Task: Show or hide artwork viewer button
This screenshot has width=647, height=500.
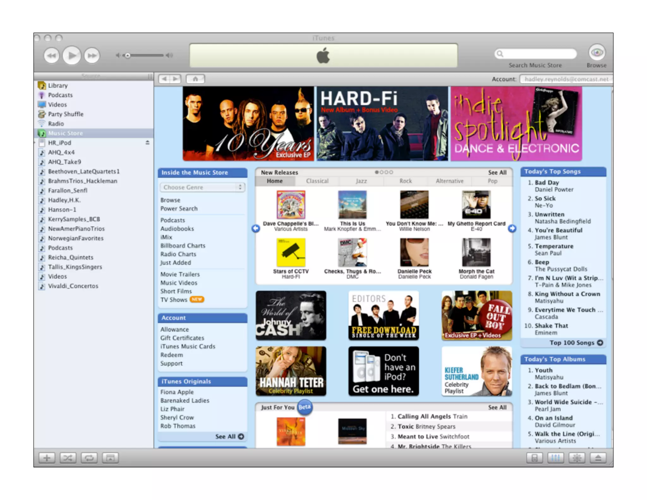Action: click(110, 458)
